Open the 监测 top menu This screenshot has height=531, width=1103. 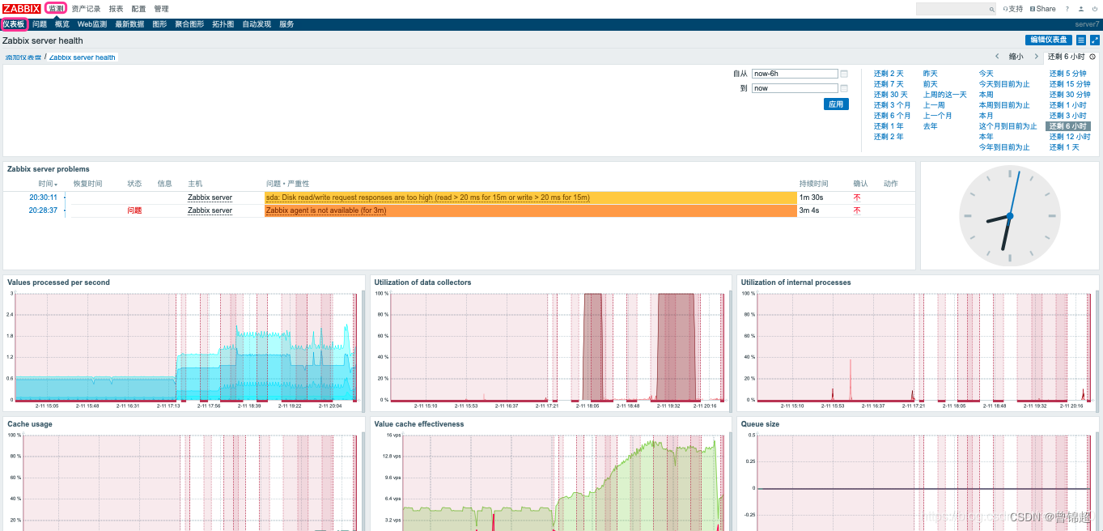56,9
